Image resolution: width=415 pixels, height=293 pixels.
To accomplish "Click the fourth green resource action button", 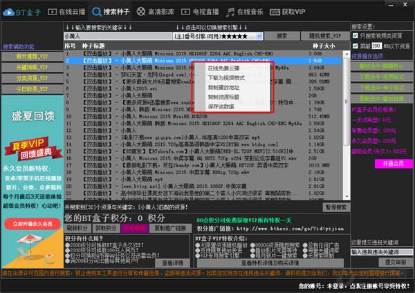I will [x=381, y=99].
